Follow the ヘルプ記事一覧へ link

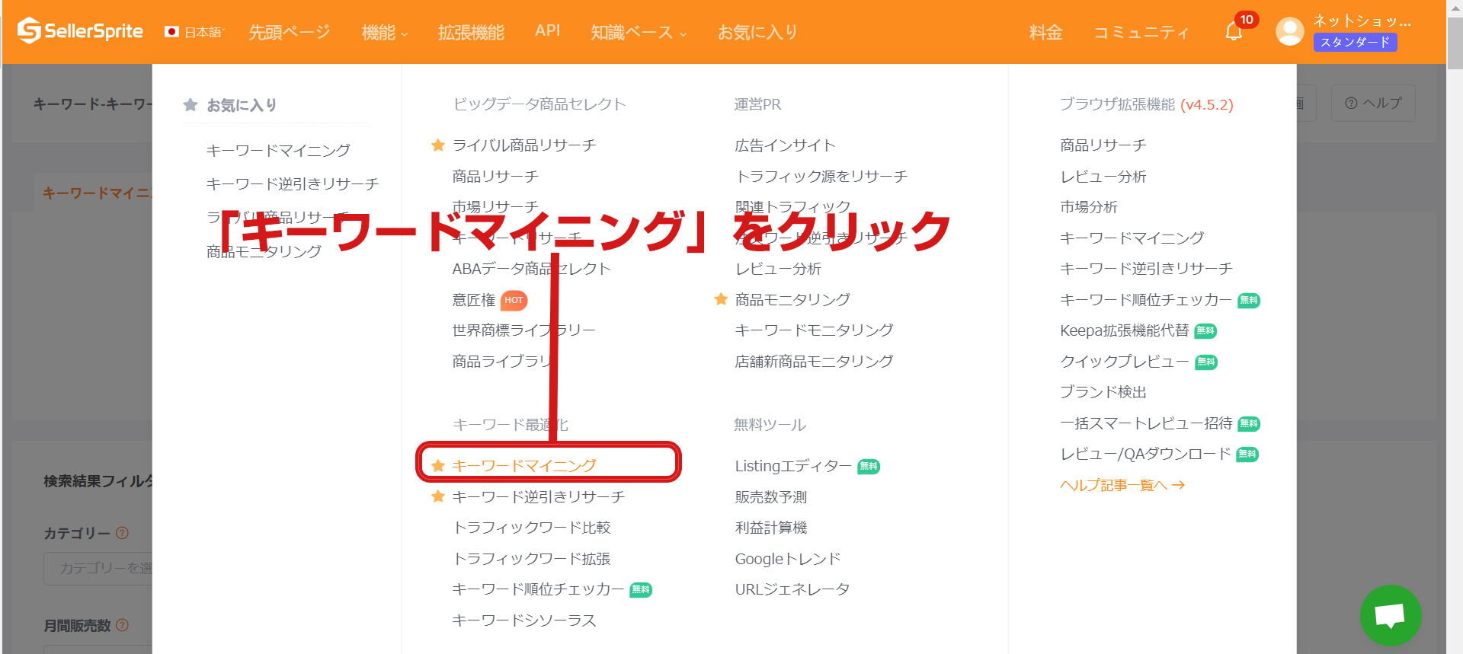tap(1122, 485)
